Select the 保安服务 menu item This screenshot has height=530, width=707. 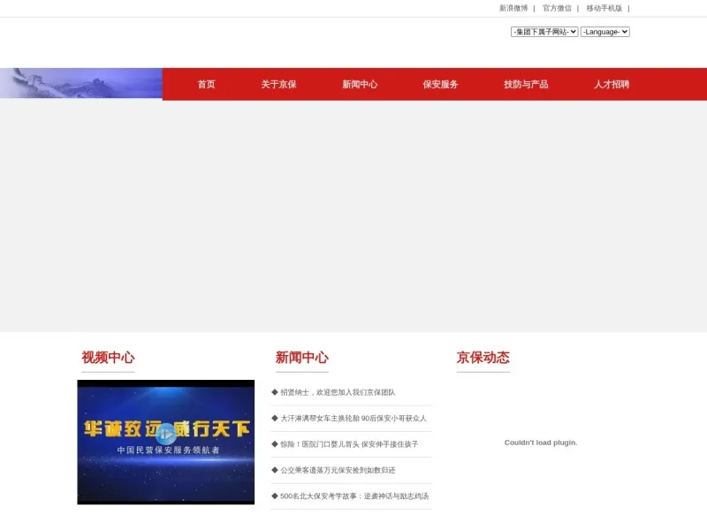(440, 84)
